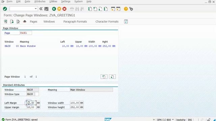Click the Window field showing MAIN
This screenshot has width=216, height=121.
click(x=32, y=90)
